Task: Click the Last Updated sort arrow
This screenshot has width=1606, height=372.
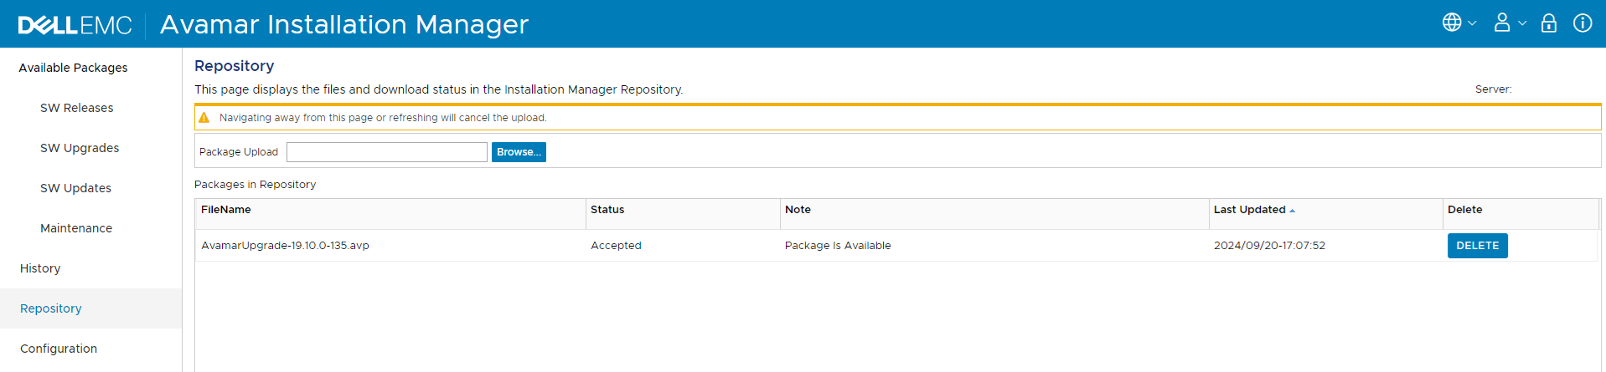Action: pyautogui.click(x=1293, y=211)
